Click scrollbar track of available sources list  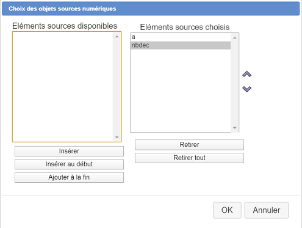click(117, 87)
